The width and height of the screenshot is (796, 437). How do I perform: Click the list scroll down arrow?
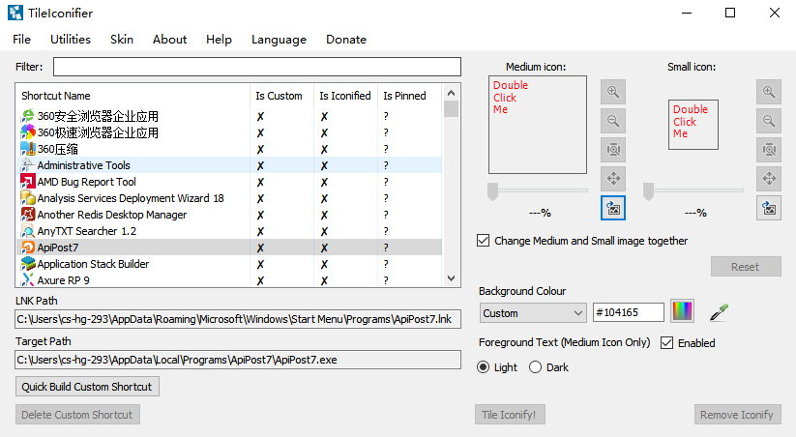[x=451, y=278]
